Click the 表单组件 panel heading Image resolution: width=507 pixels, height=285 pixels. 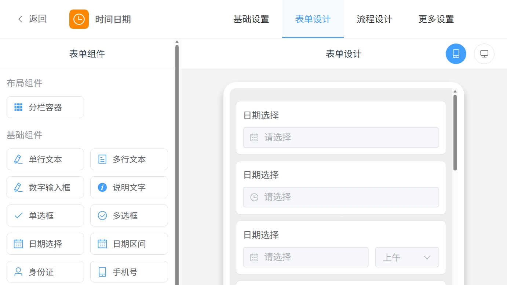[87, 54]
